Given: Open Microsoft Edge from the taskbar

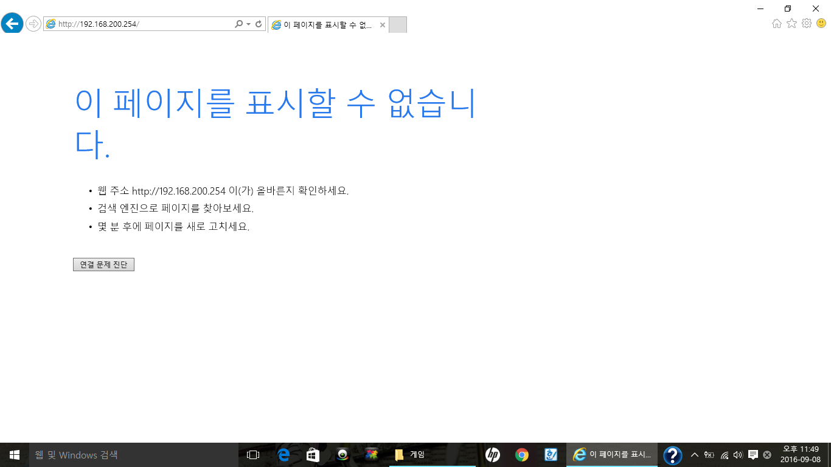Looking at the screenshot, I should [x=283, y=455].
